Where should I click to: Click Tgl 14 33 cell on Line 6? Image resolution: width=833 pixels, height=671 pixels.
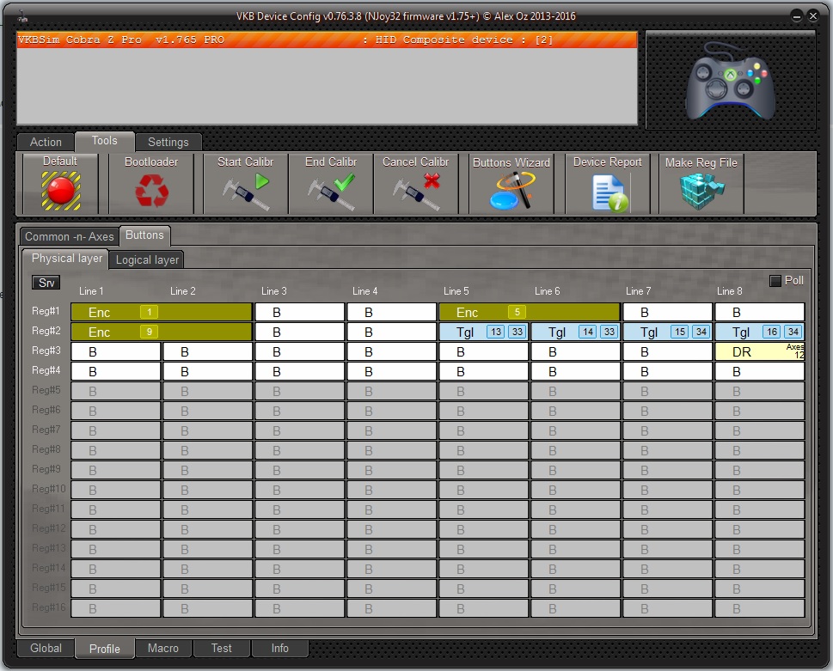(575, 332)
